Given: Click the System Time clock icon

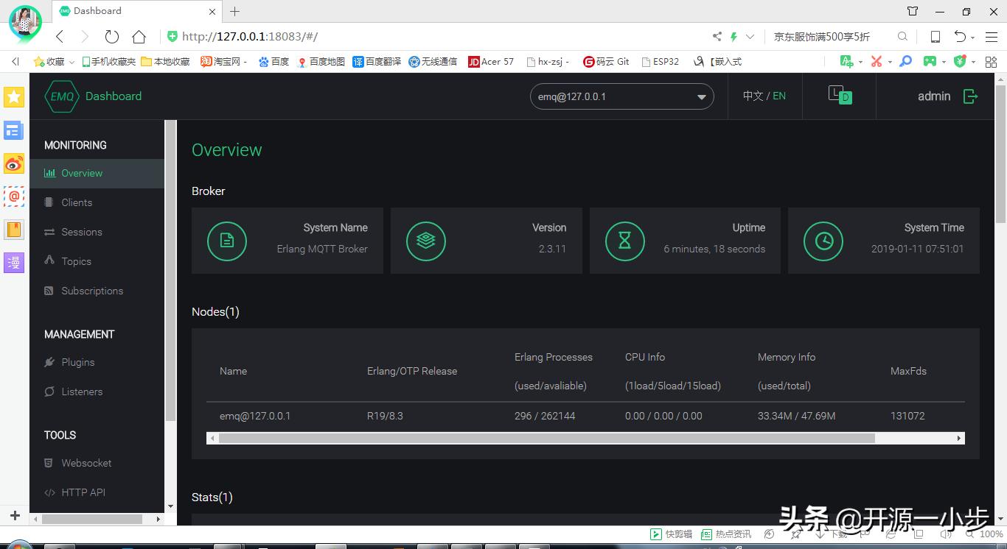Looking at the screenshot, I should 823,241.
